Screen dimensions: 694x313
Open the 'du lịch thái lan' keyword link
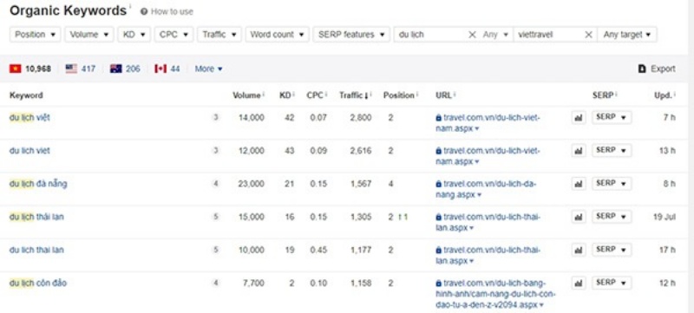[x=36, y=217]
